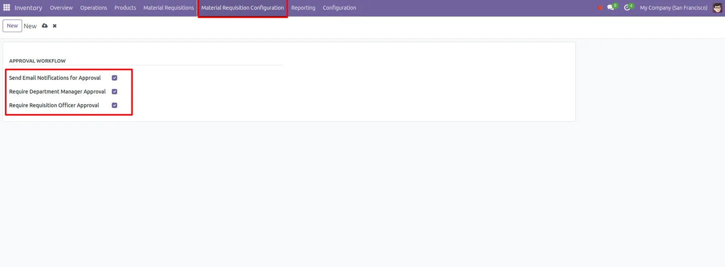The width and height of the screenshot is (725, 267).
Task: Open the Configuration menu
Action: [x=339, y=8]
